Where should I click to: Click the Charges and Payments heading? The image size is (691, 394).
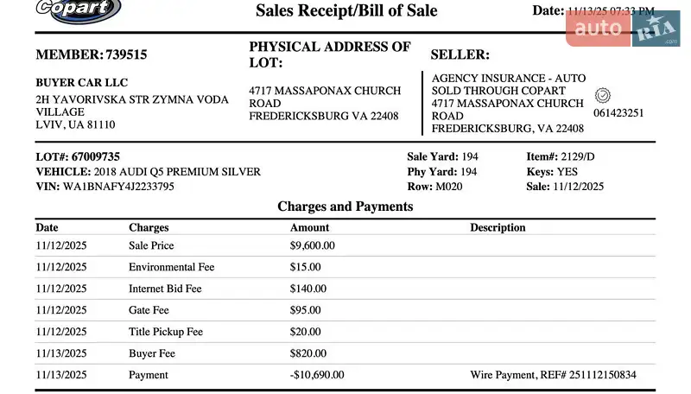click(345, 207)
